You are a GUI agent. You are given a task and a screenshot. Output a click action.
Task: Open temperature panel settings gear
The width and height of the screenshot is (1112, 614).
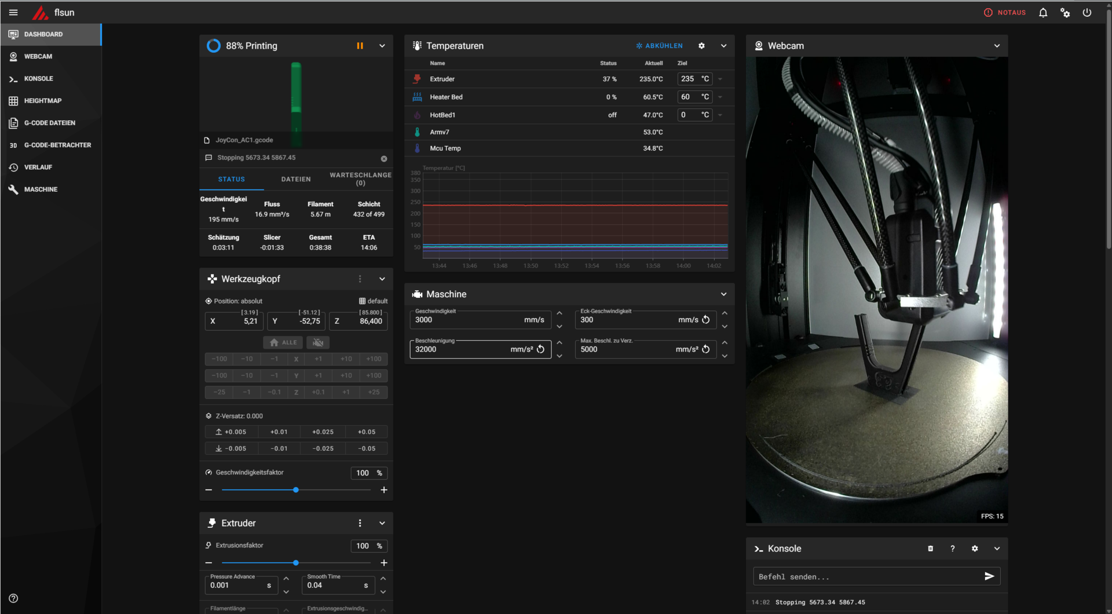(701, 46)
